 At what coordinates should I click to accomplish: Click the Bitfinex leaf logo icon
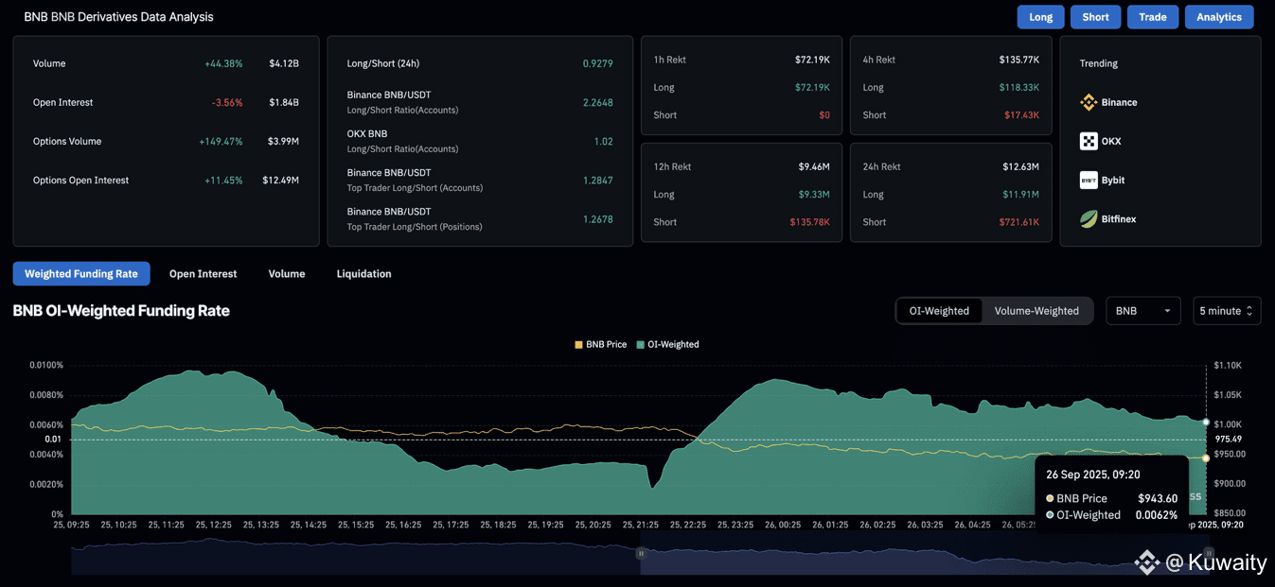(1089, 218)
